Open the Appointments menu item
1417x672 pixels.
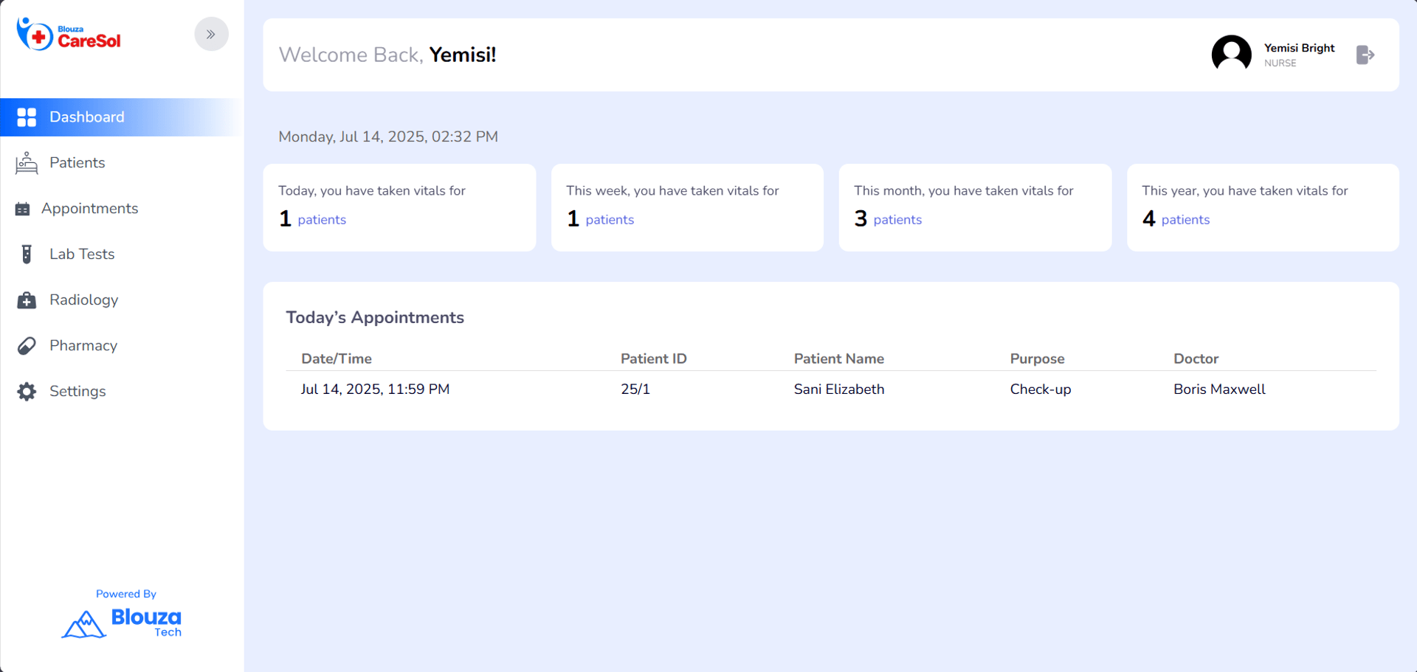coord(90,209)
